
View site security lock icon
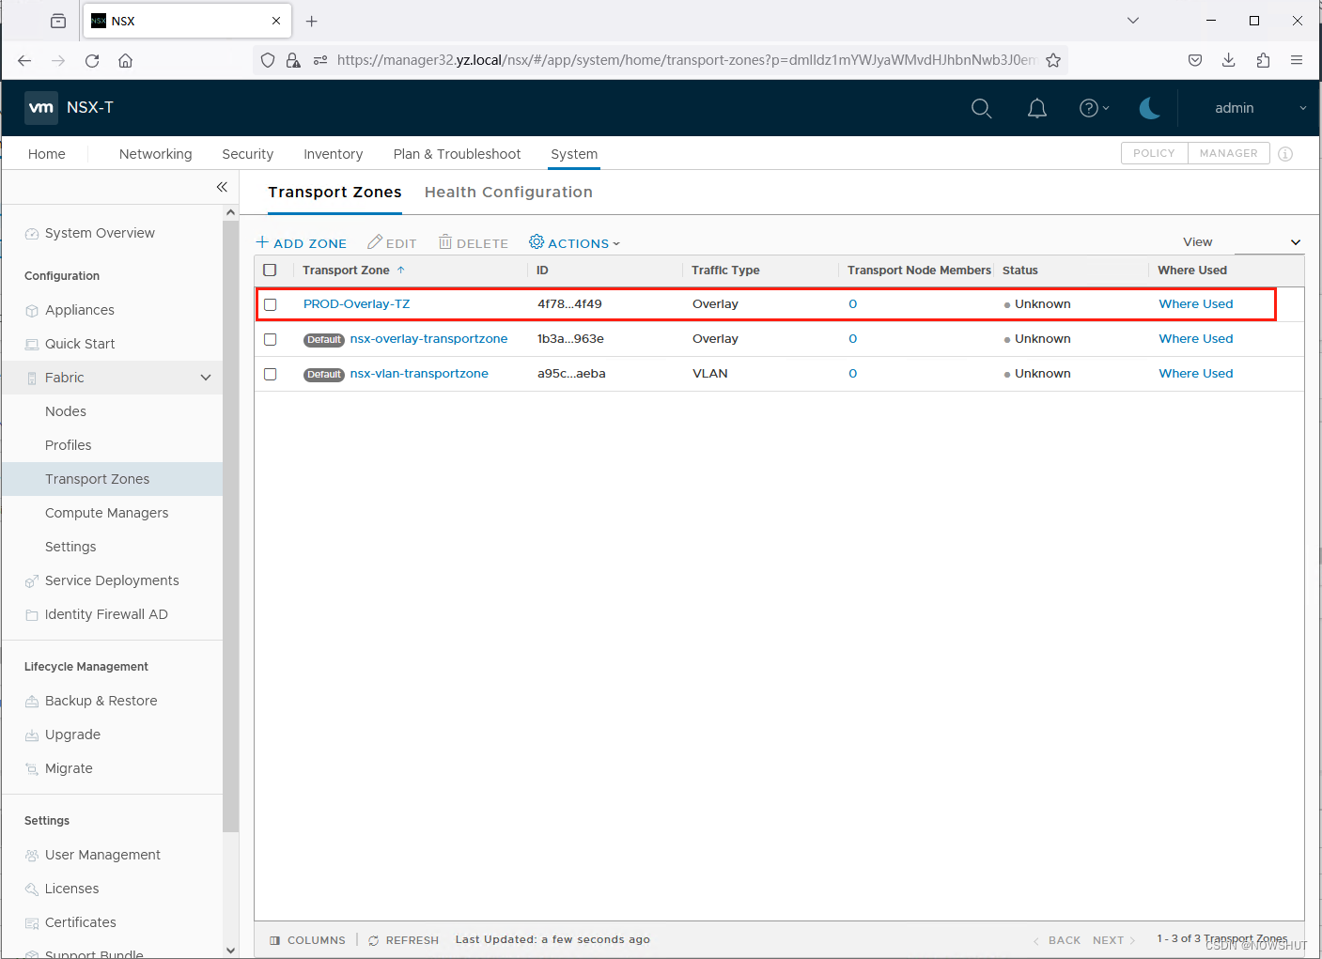coord(293,60)
